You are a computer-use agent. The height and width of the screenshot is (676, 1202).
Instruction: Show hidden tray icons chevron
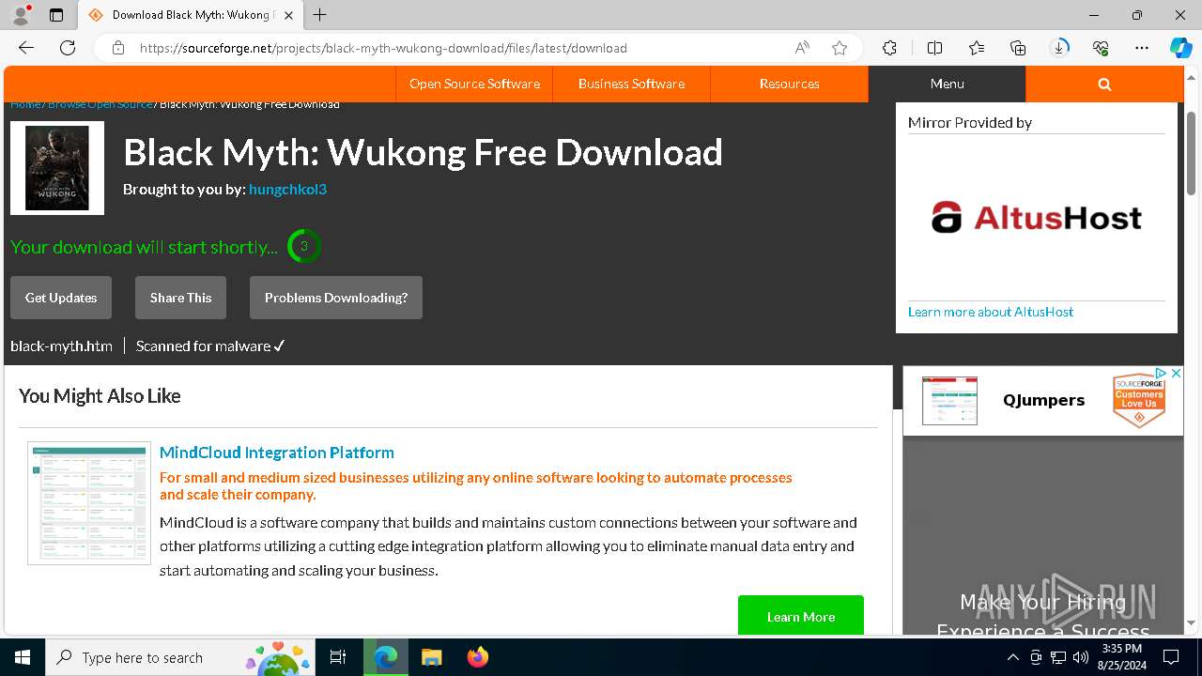(1012, 657)
